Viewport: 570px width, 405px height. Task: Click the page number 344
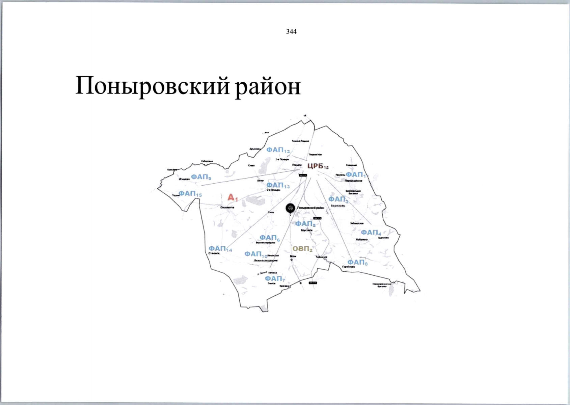click(291, 32)
